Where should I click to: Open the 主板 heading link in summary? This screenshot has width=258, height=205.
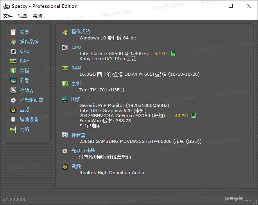76,84
